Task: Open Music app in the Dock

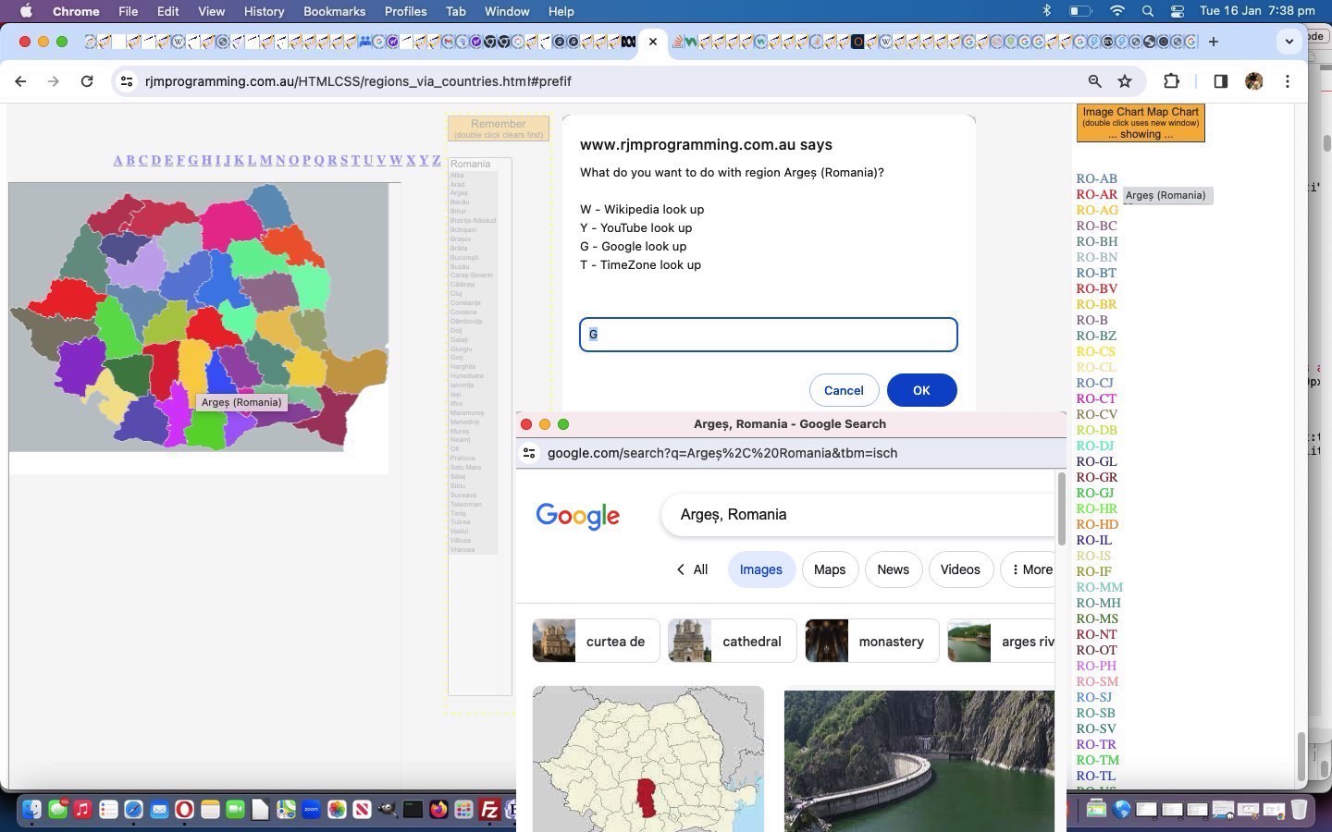Action: click(82, 810)
